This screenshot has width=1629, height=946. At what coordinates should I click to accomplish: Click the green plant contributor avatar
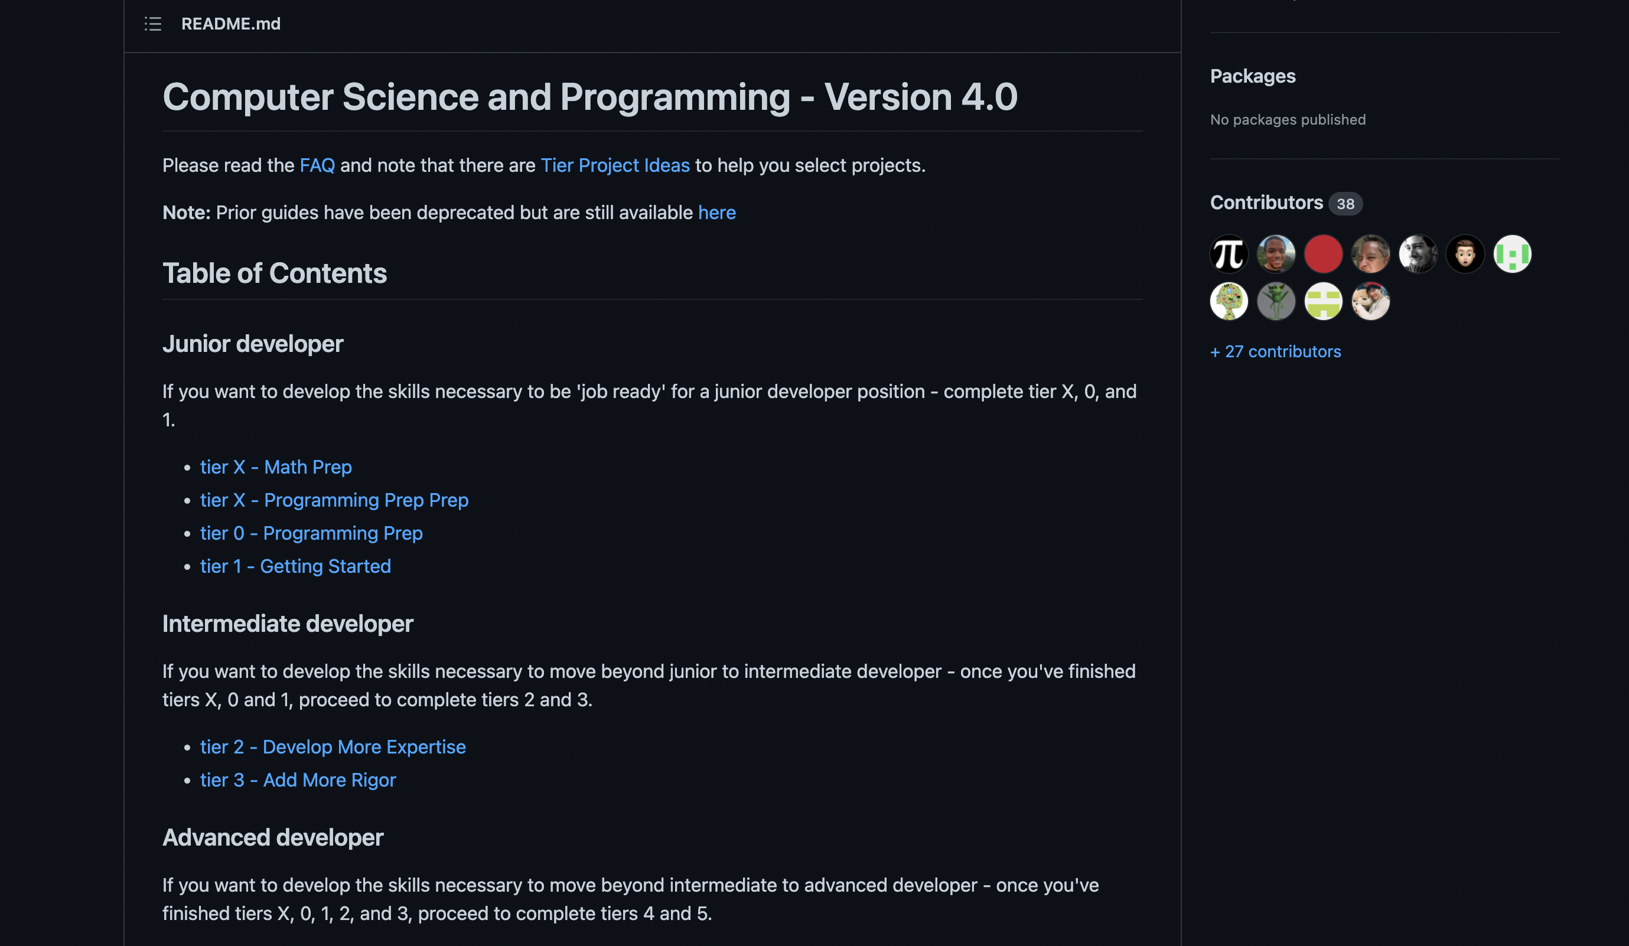pyautogui.click(x=1276, y=301)
